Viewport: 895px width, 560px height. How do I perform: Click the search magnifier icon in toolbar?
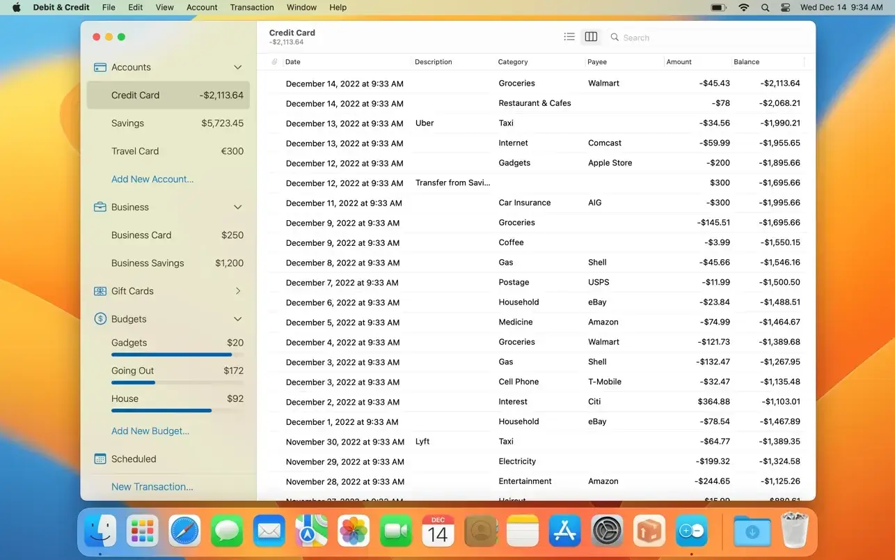coord(615,38)
